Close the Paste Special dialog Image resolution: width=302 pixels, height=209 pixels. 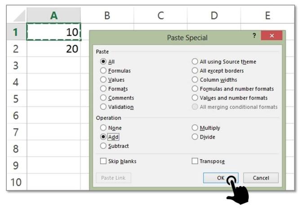click(x=271, y=35)
